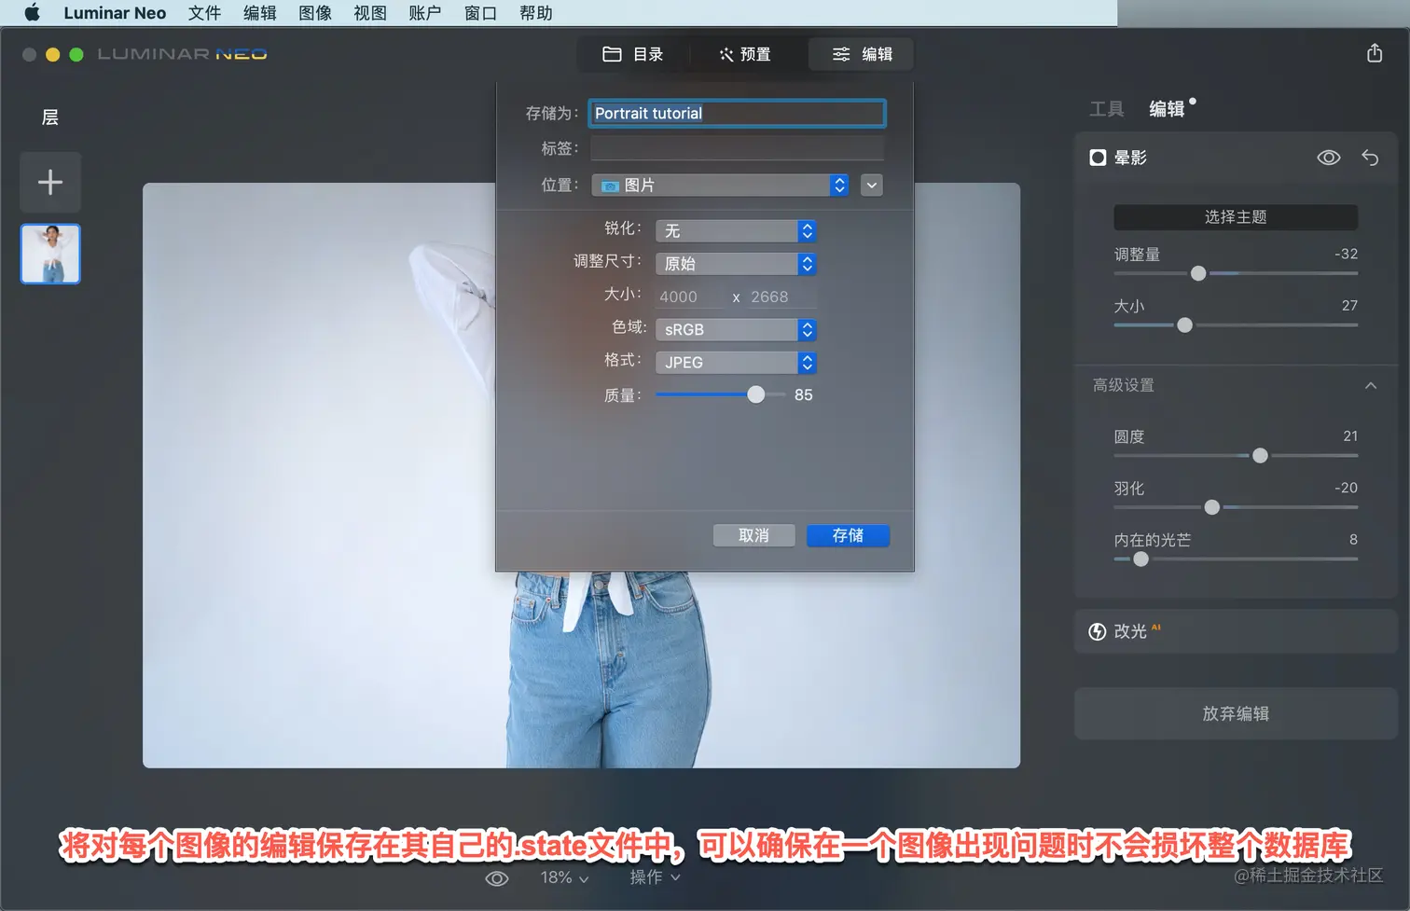Open the 窗口 menu
The width and height of the screenshot is (1410, 911).
point(480,13)
